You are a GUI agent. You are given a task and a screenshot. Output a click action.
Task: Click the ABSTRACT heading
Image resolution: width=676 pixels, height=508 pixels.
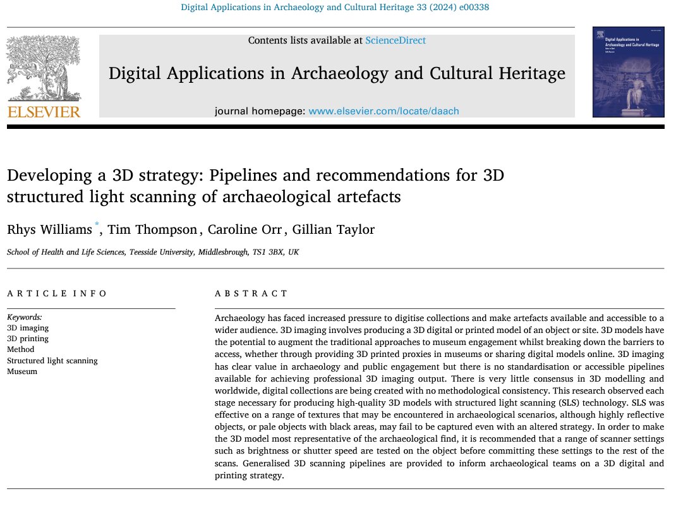tap(251, 293)
